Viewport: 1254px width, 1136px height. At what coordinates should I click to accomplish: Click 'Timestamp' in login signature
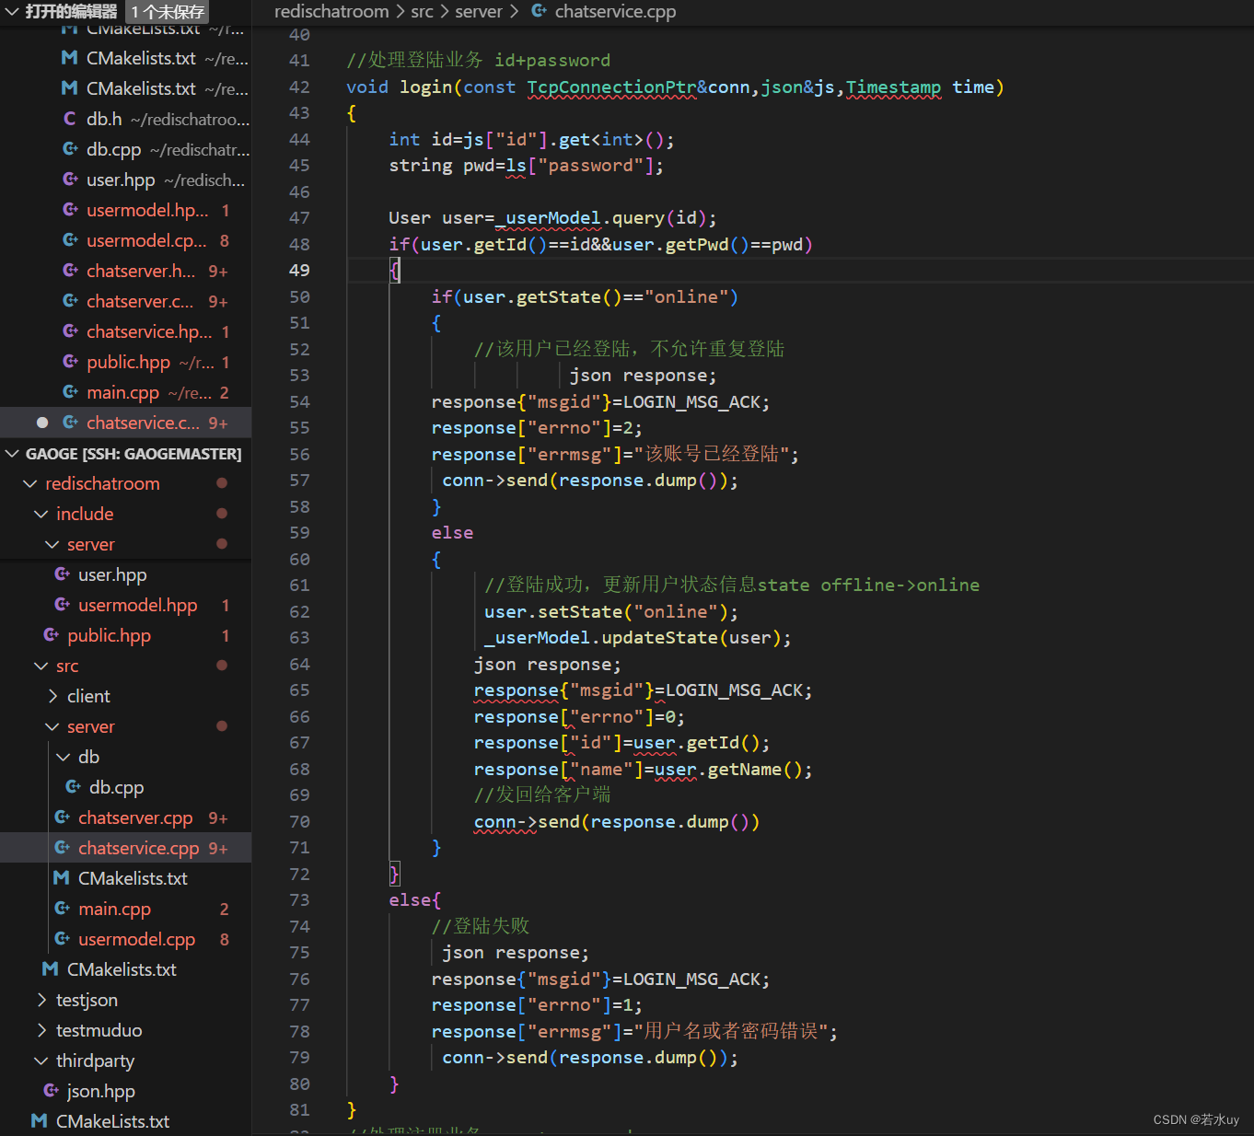pos(893,87)
